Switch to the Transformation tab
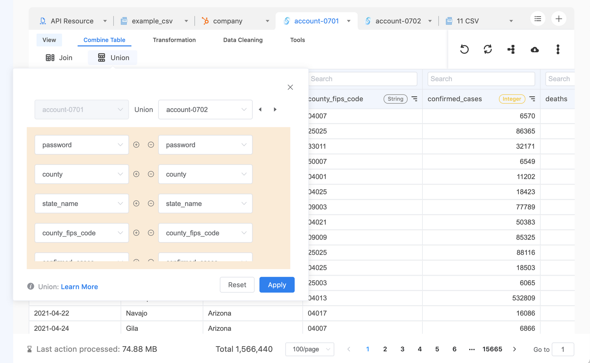The height and width of the screenshot is (363, 590). tap(174, 40)
